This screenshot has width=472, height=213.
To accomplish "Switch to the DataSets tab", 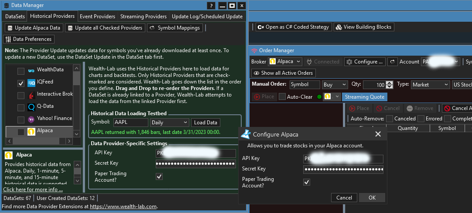I will coord(15,16).
